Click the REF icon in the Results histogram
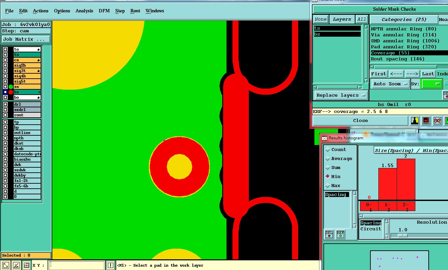 coord(340,234)
